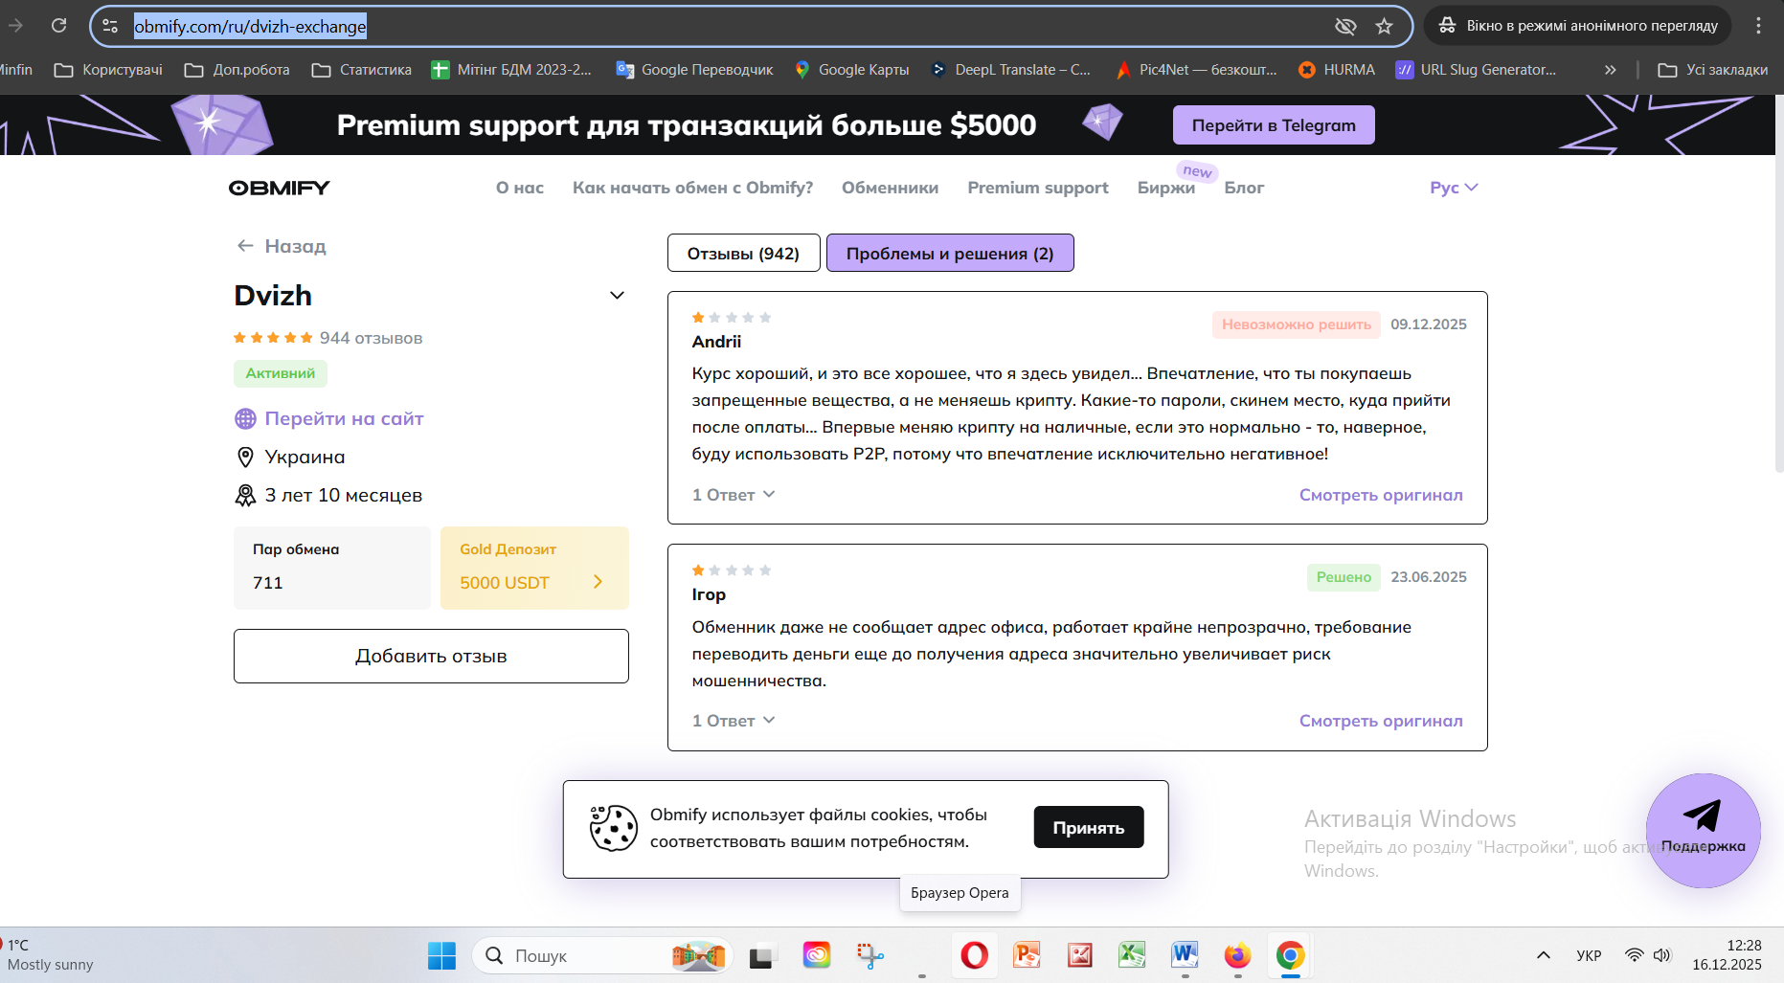This screenshot has height=983, width=1784.
Task: Reload the page with the refresh icon
Action: click(59, 26)
